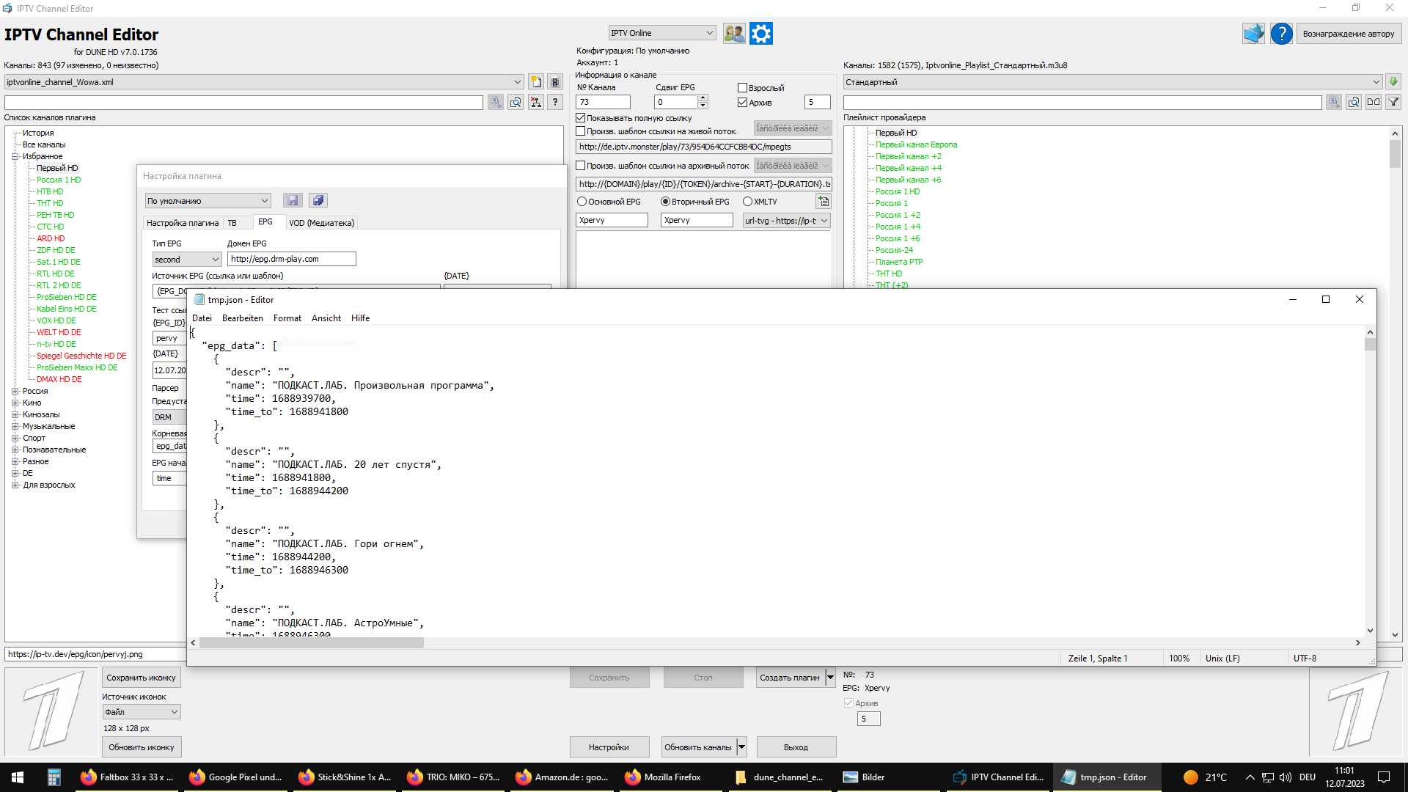
Task: Open the Файл icon source dropdown
Action: click(x=141, y=712)
